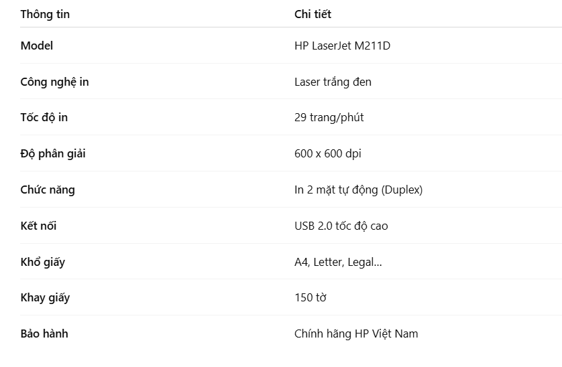Click the "In 2 mặt tự động (Duplex)" cell
The image size is (562, 367).
click(358, 190)
